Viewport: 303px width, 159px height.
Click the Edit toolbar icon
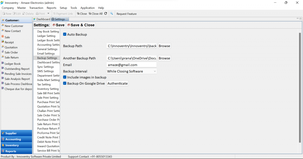pos(17,14)
